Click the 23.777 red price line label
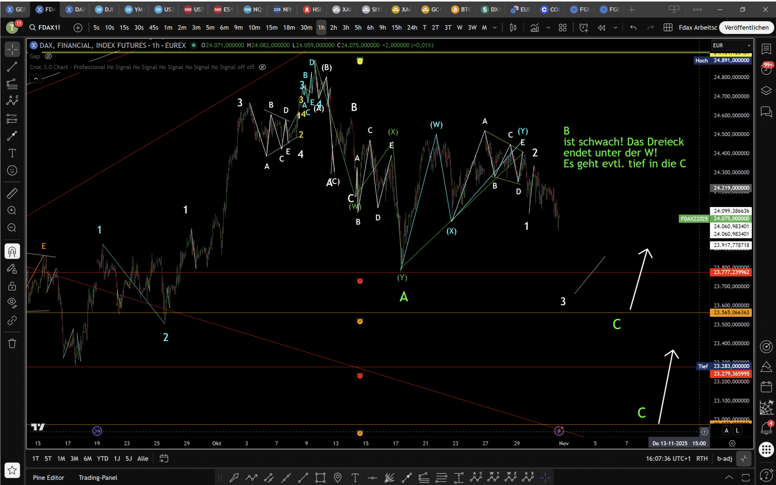The width and height of the screenshot is (776, 485). click(730, 272)
